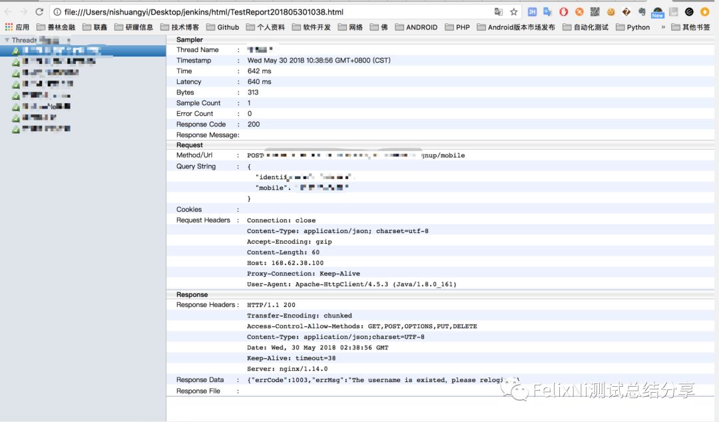Select the highlighted first sampler row
This screenshot has width=719, height=422.
pos(83,51)
